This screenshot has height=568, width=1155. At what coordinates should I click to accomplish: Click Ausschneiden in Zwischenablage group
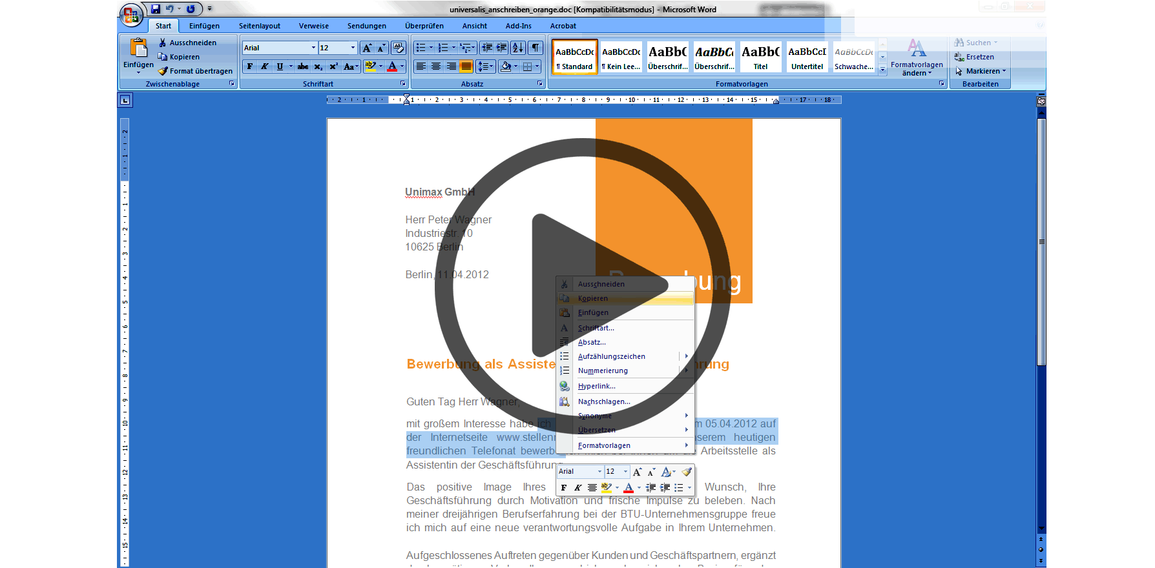(192, 43)
